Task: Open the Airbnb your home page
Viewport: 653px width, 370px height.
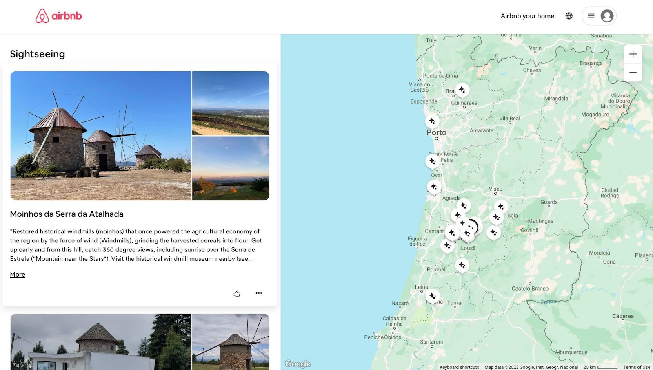Action: pos(527,15)
